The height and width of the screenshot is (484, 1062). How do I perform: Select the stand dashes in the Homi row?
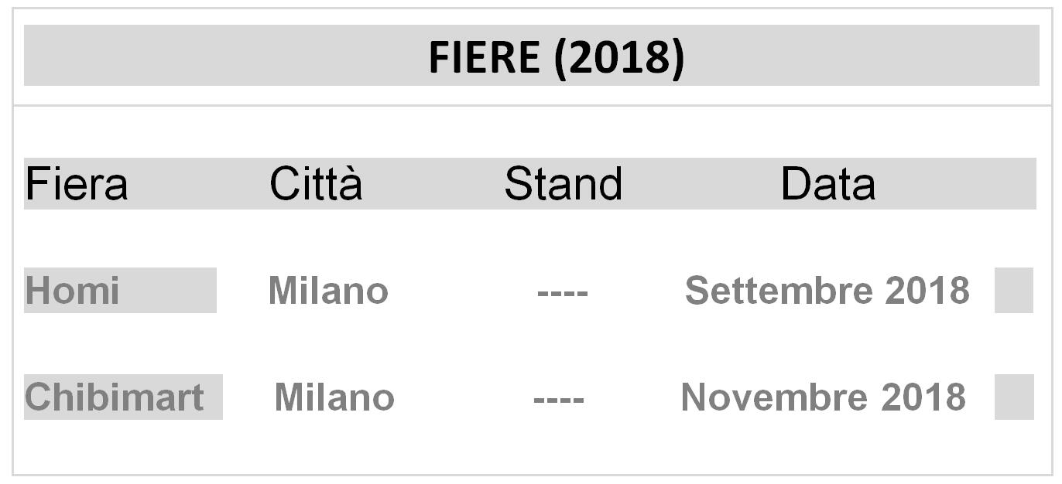tap(562, 293)
